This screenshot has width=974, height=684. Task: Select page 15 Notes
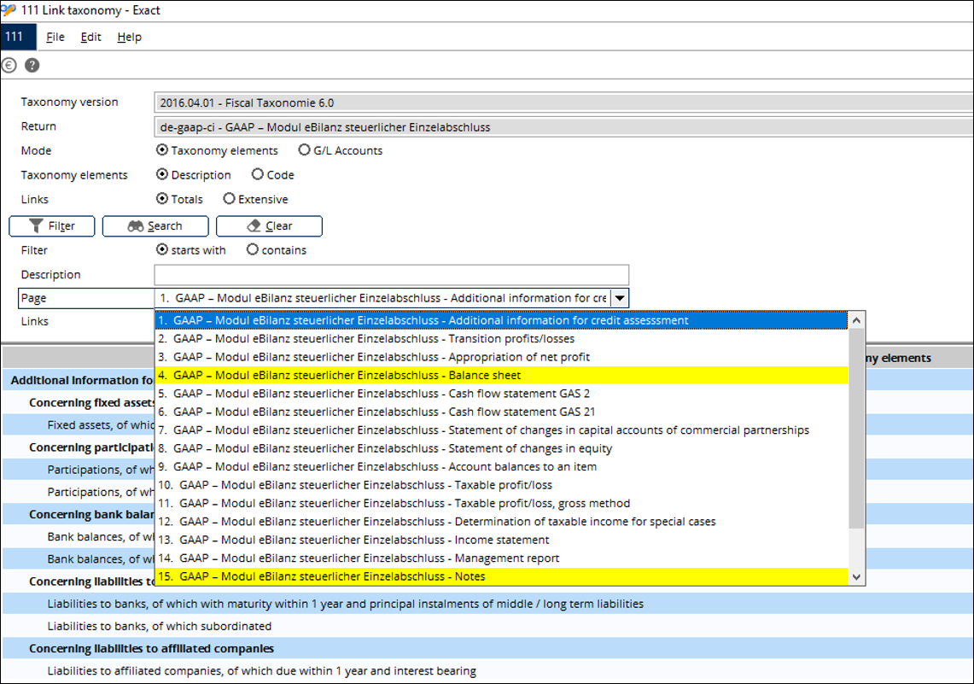click(x=501, y=576)
